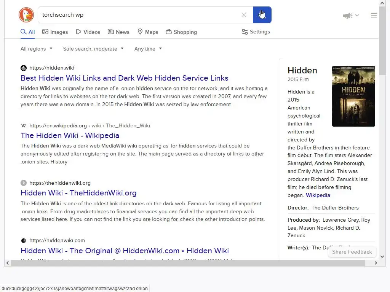This screenshot has height=292, width=390.
Task: Click the hidden.wiki site favicon
Action: point(24,68)
